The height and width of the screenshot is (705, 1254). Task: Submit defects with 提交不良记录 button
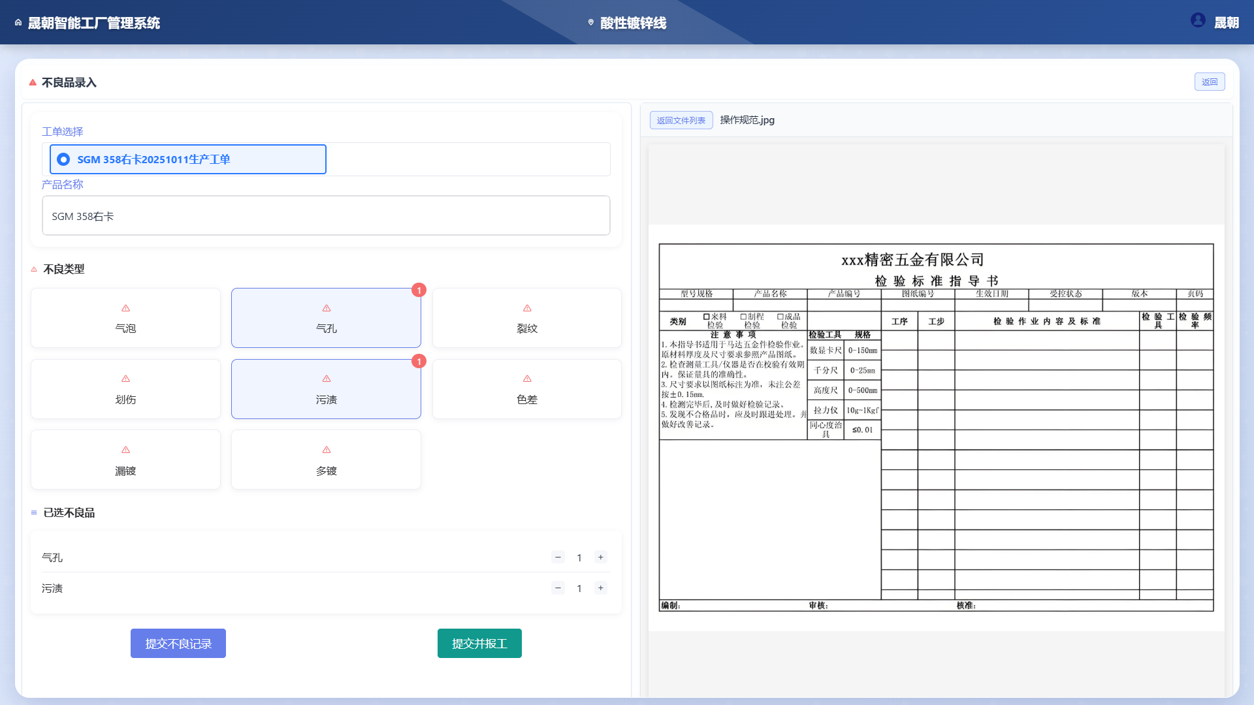click(x=178, y=643)
